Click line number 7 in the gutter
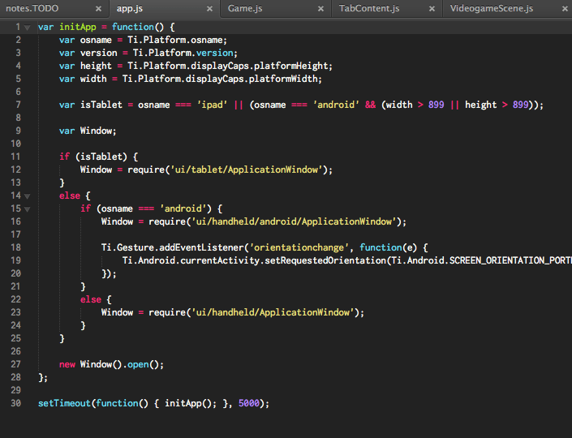 click(18, 105)
